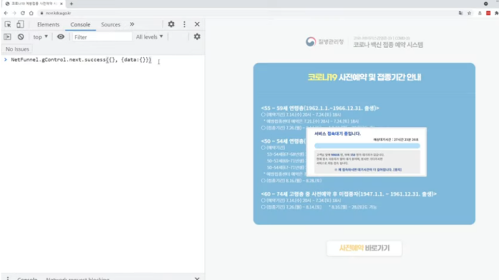Click into the console Filter field
This screenshot has height=280, width=499.
[x=102, y=37]
